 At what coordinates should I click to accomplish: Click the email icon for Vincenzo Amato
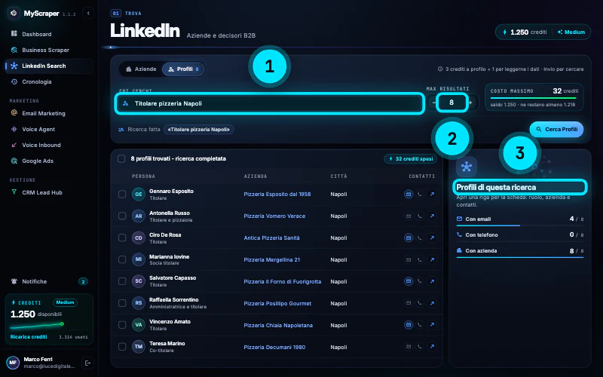click(x=409, y=325)
